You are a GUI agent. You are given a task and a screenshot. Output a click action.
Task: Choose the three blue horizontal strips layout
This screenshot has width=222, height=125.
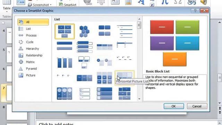104,93
